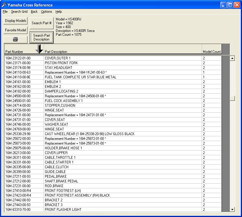
Task: Select part number 16M-24769-00-00
Action: (x=18, y=129)
